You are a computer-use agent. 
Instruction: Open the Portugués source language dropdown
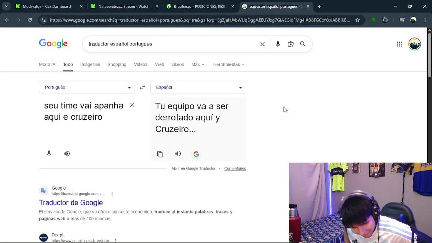point(87,87)
